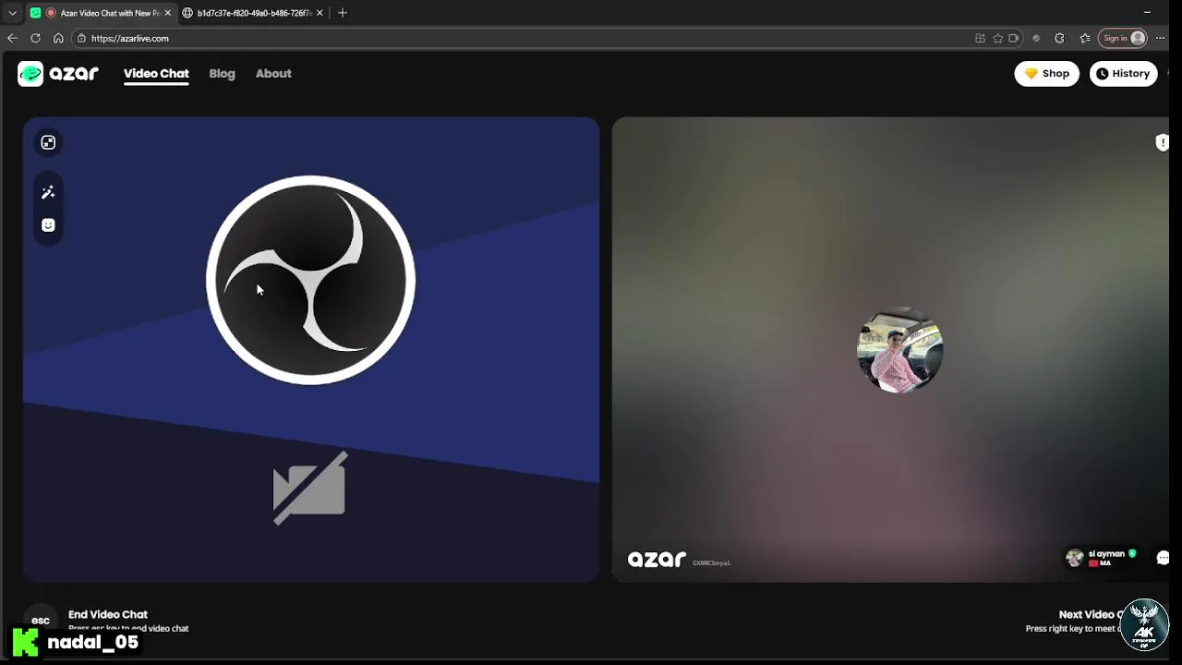The height and width of the screenshot is (665, 1182).
Task: Click the Azar logo in header
Action: click(58, 74)
